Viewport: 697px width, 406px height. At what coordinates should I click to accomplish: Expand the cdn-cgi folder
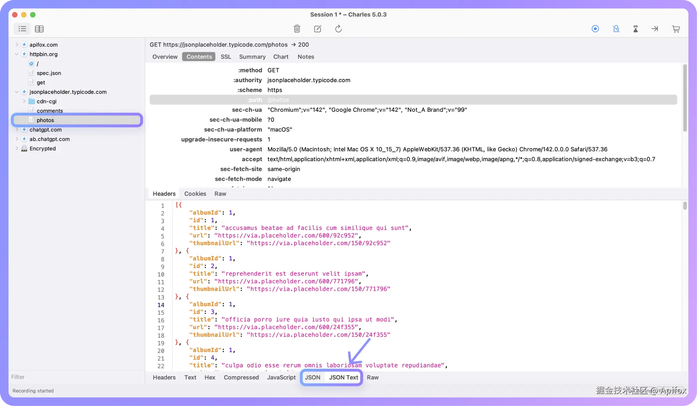[x=24, y=101]
